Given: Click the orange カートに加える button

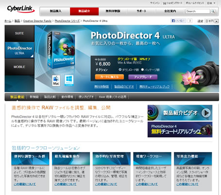Looking at the screenshot, I should [x=109, y=77].
